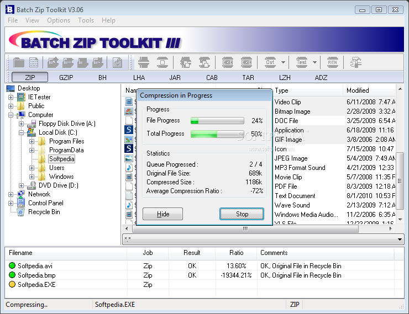Viewport: 409px width, 314px height.
Task: Click the file list document toolbar icon
Action: pos(34,62)
